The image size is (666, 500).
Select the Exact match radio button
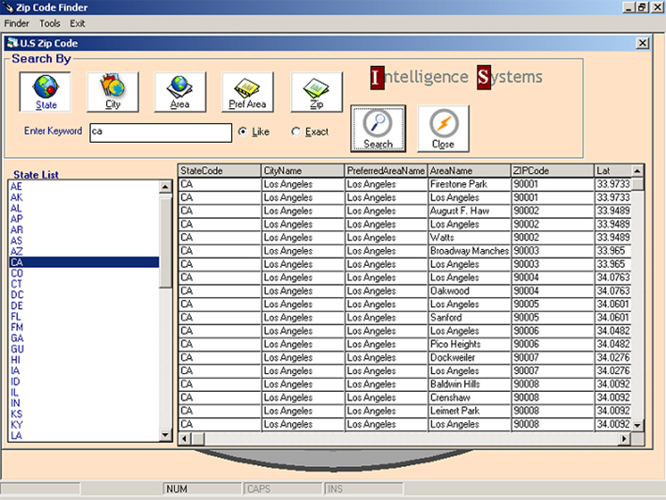point(297,132)
